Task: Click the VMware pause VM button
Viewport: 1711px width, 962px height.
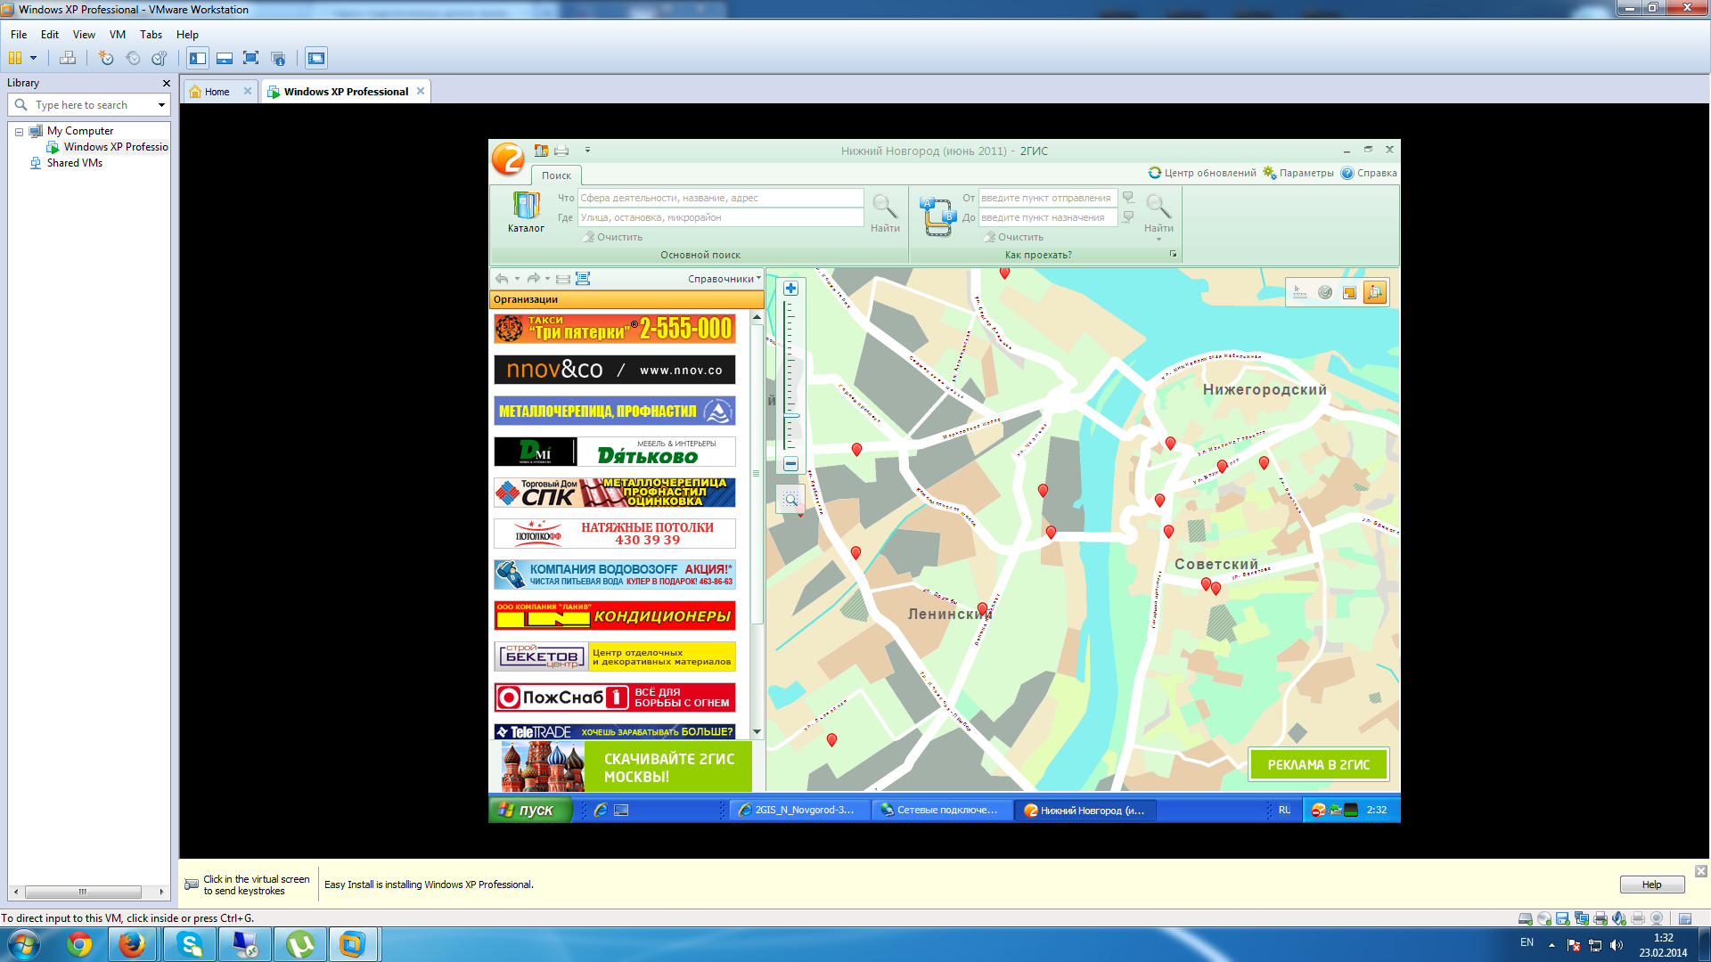Action: tap(14, 58)
